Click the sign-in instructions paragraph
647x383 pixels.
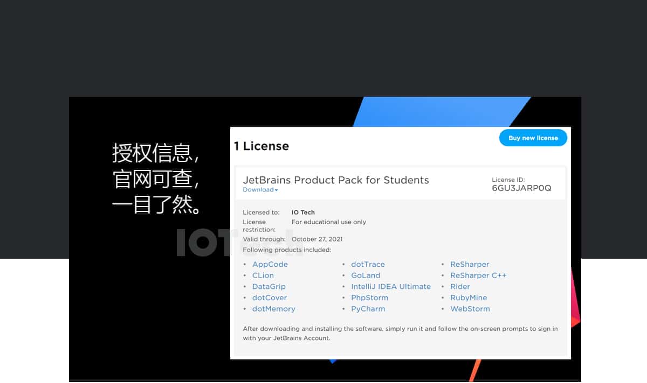coord(400,334)
